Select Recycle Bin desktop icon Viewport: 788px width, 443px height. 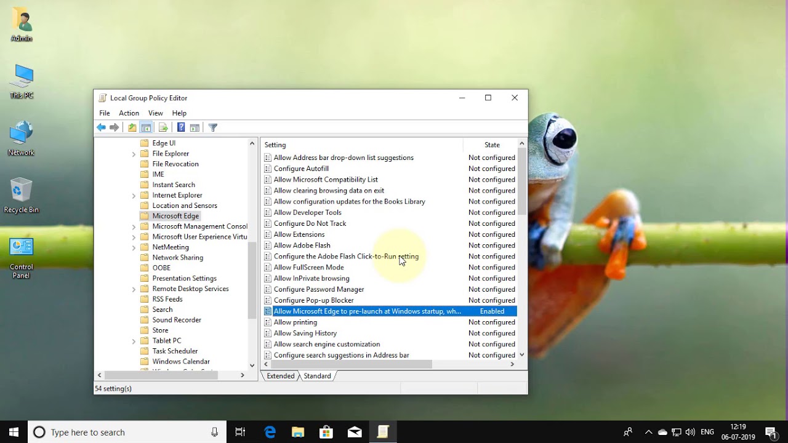click(x=22, y=196)
